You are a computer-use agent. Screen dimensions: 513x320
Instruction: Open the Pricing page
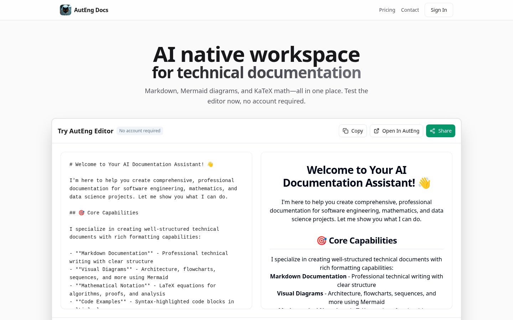[x=387, y=10]
